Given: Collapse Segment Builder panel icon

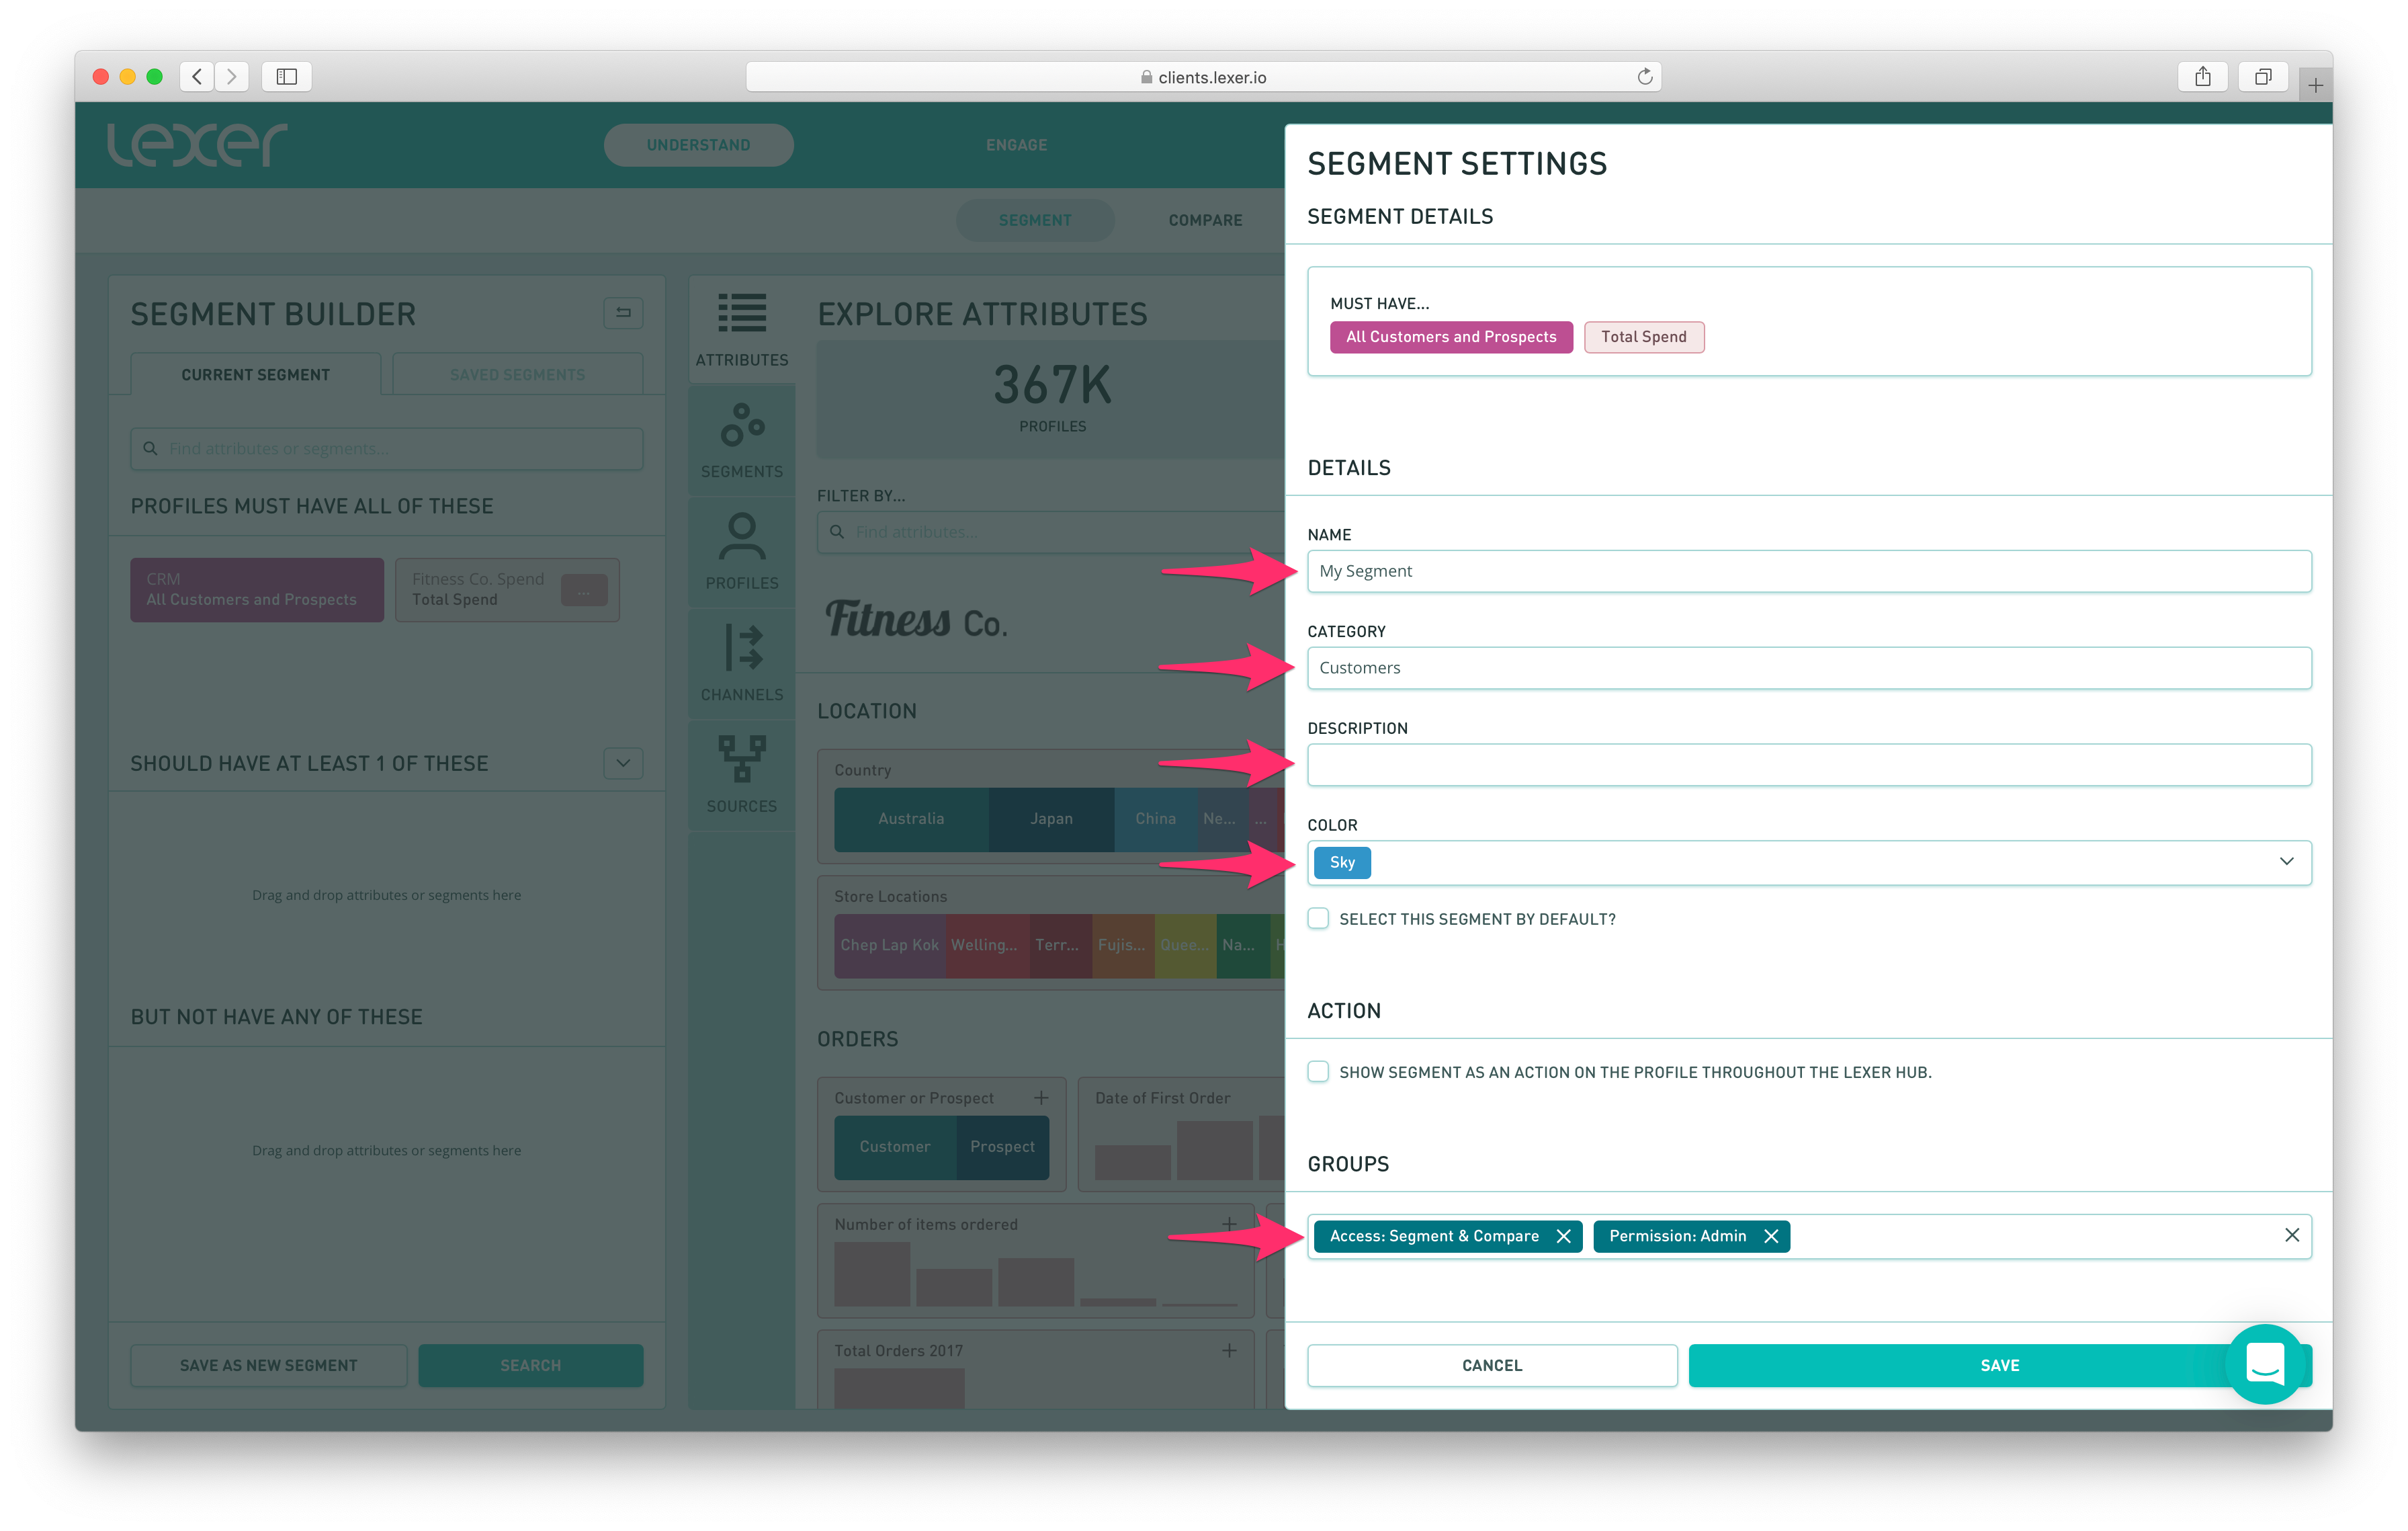Looking at the screenshot, I should click(623, 313).
